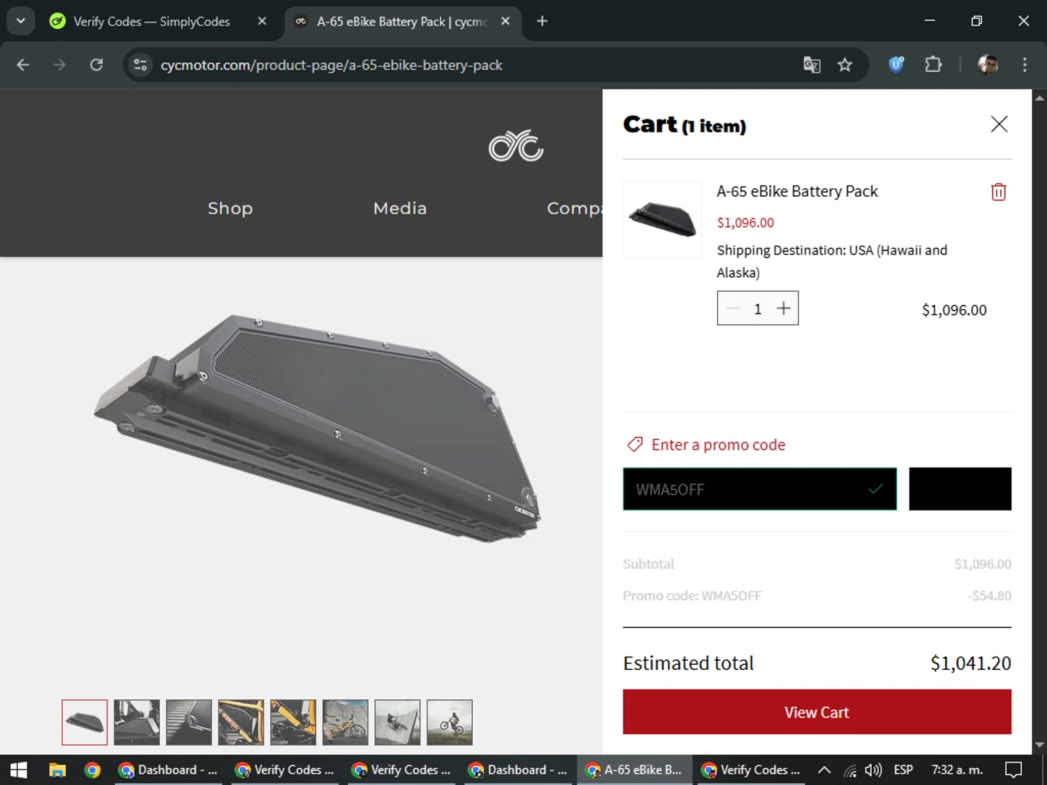Viewport: 1047px width, 785px height.
Task: Open the Chrome three-dot menu
Action: (x=1025, y=65)
